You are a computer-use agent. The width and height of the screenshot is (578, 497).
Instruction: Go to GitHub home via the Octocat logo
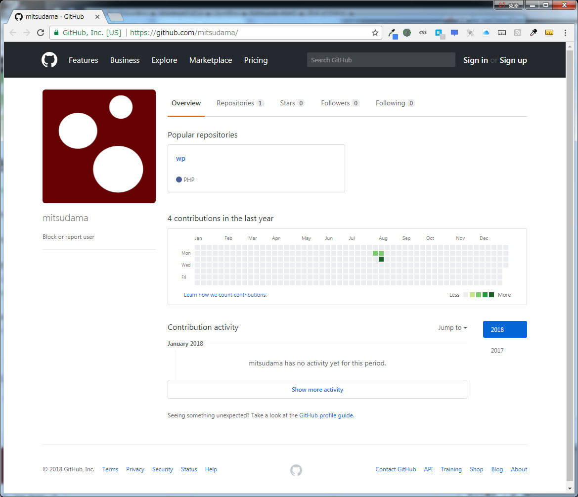click(49, 60)
